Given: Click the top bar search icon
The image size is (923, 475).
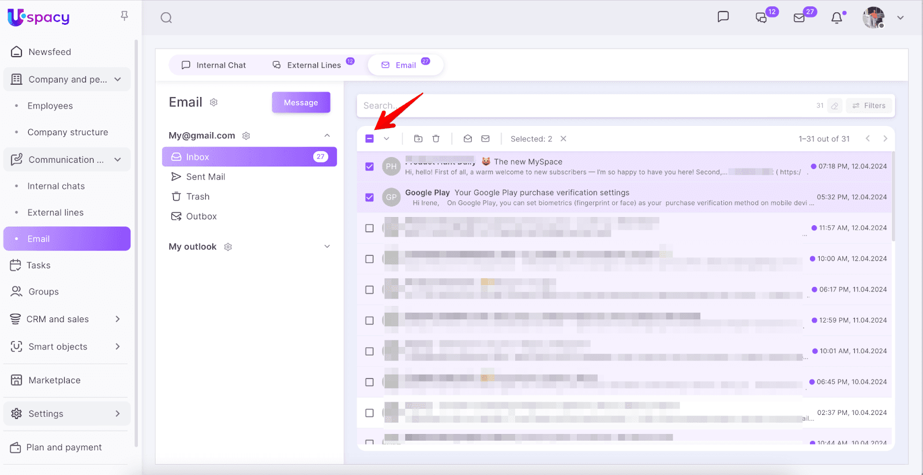Looking at the screenshot, I should click(166, 18).
